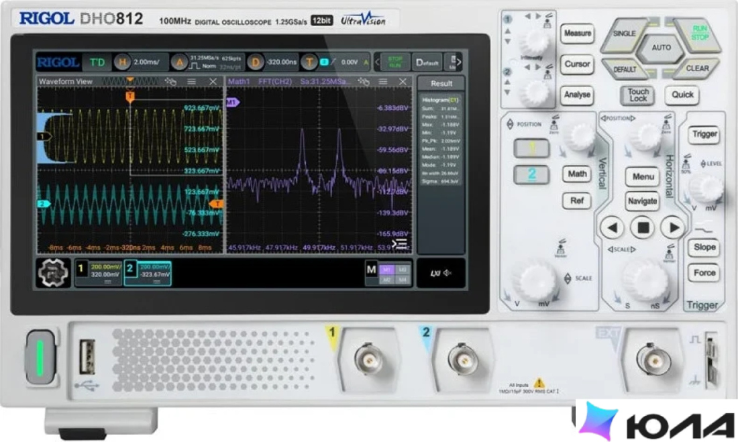Tap the green TD mode indicator

[x=97, y=62]
